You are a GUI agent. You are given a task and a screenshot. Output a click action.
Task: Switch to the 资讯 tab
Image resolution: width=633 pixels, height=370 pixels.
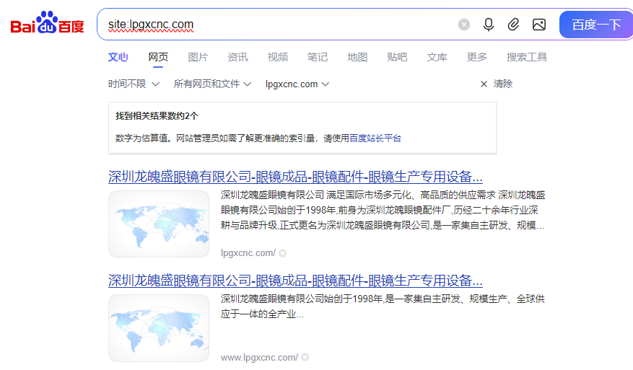[x=237, y=57]
